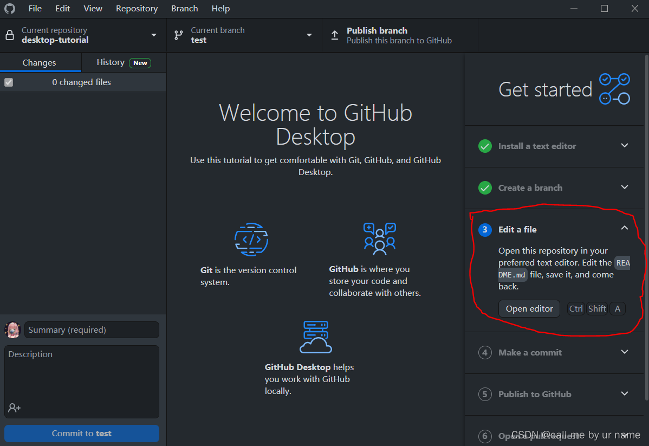
Task: Click the user avatar beside Summary field
Action: point(12,329)
